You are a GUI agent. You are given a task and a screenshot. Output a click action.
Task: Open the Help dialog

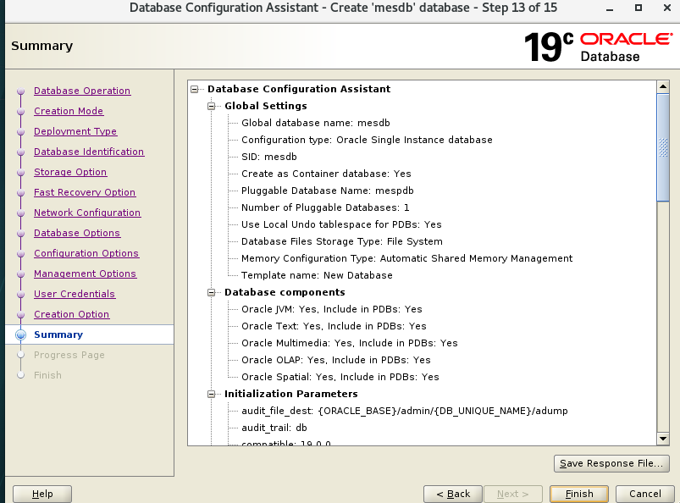point(41,494)
